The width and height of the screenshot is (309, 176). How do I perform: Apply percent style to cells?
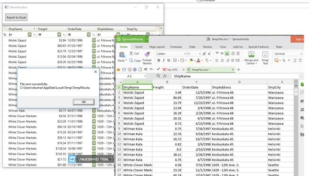click(284, 60)
